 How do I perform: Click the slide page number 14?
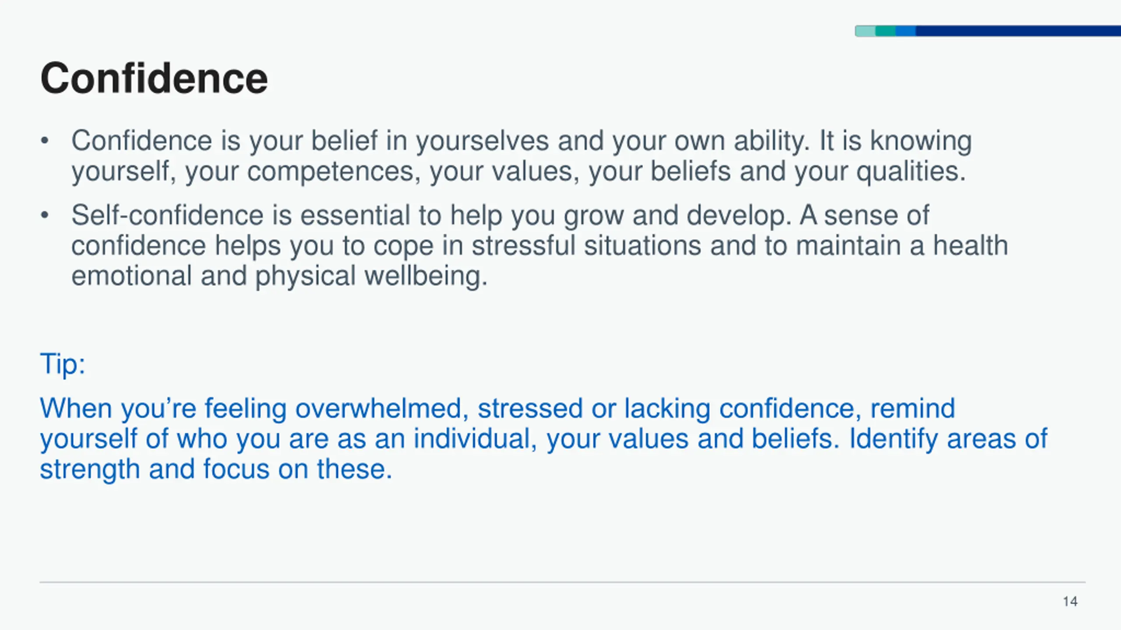pos(1070,602)
